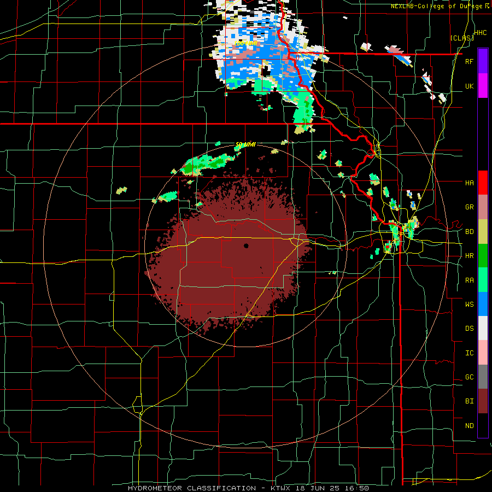Click the 100 NMI range ring label
Image resolution: width=492 pixels, height=492 pixels.
(x=245, y=43)
